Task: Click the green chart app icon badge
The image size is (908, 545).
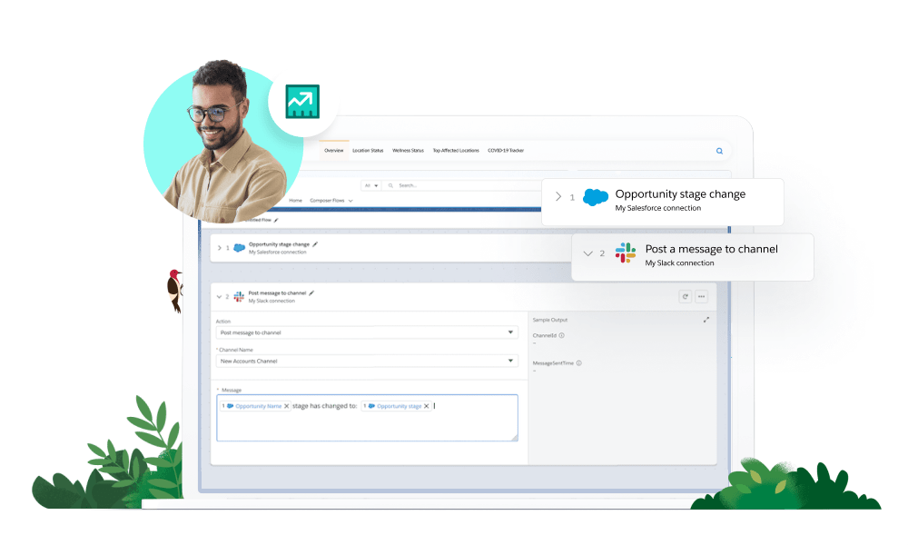Action: (301, 102)
